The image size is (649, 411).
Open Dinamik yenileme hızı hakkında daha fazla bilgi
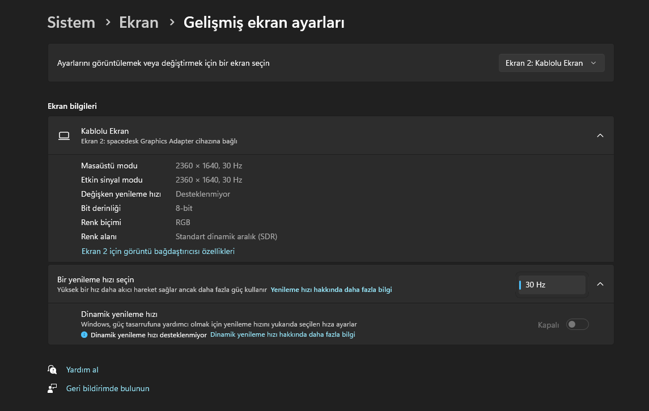(x=283, y=334)
